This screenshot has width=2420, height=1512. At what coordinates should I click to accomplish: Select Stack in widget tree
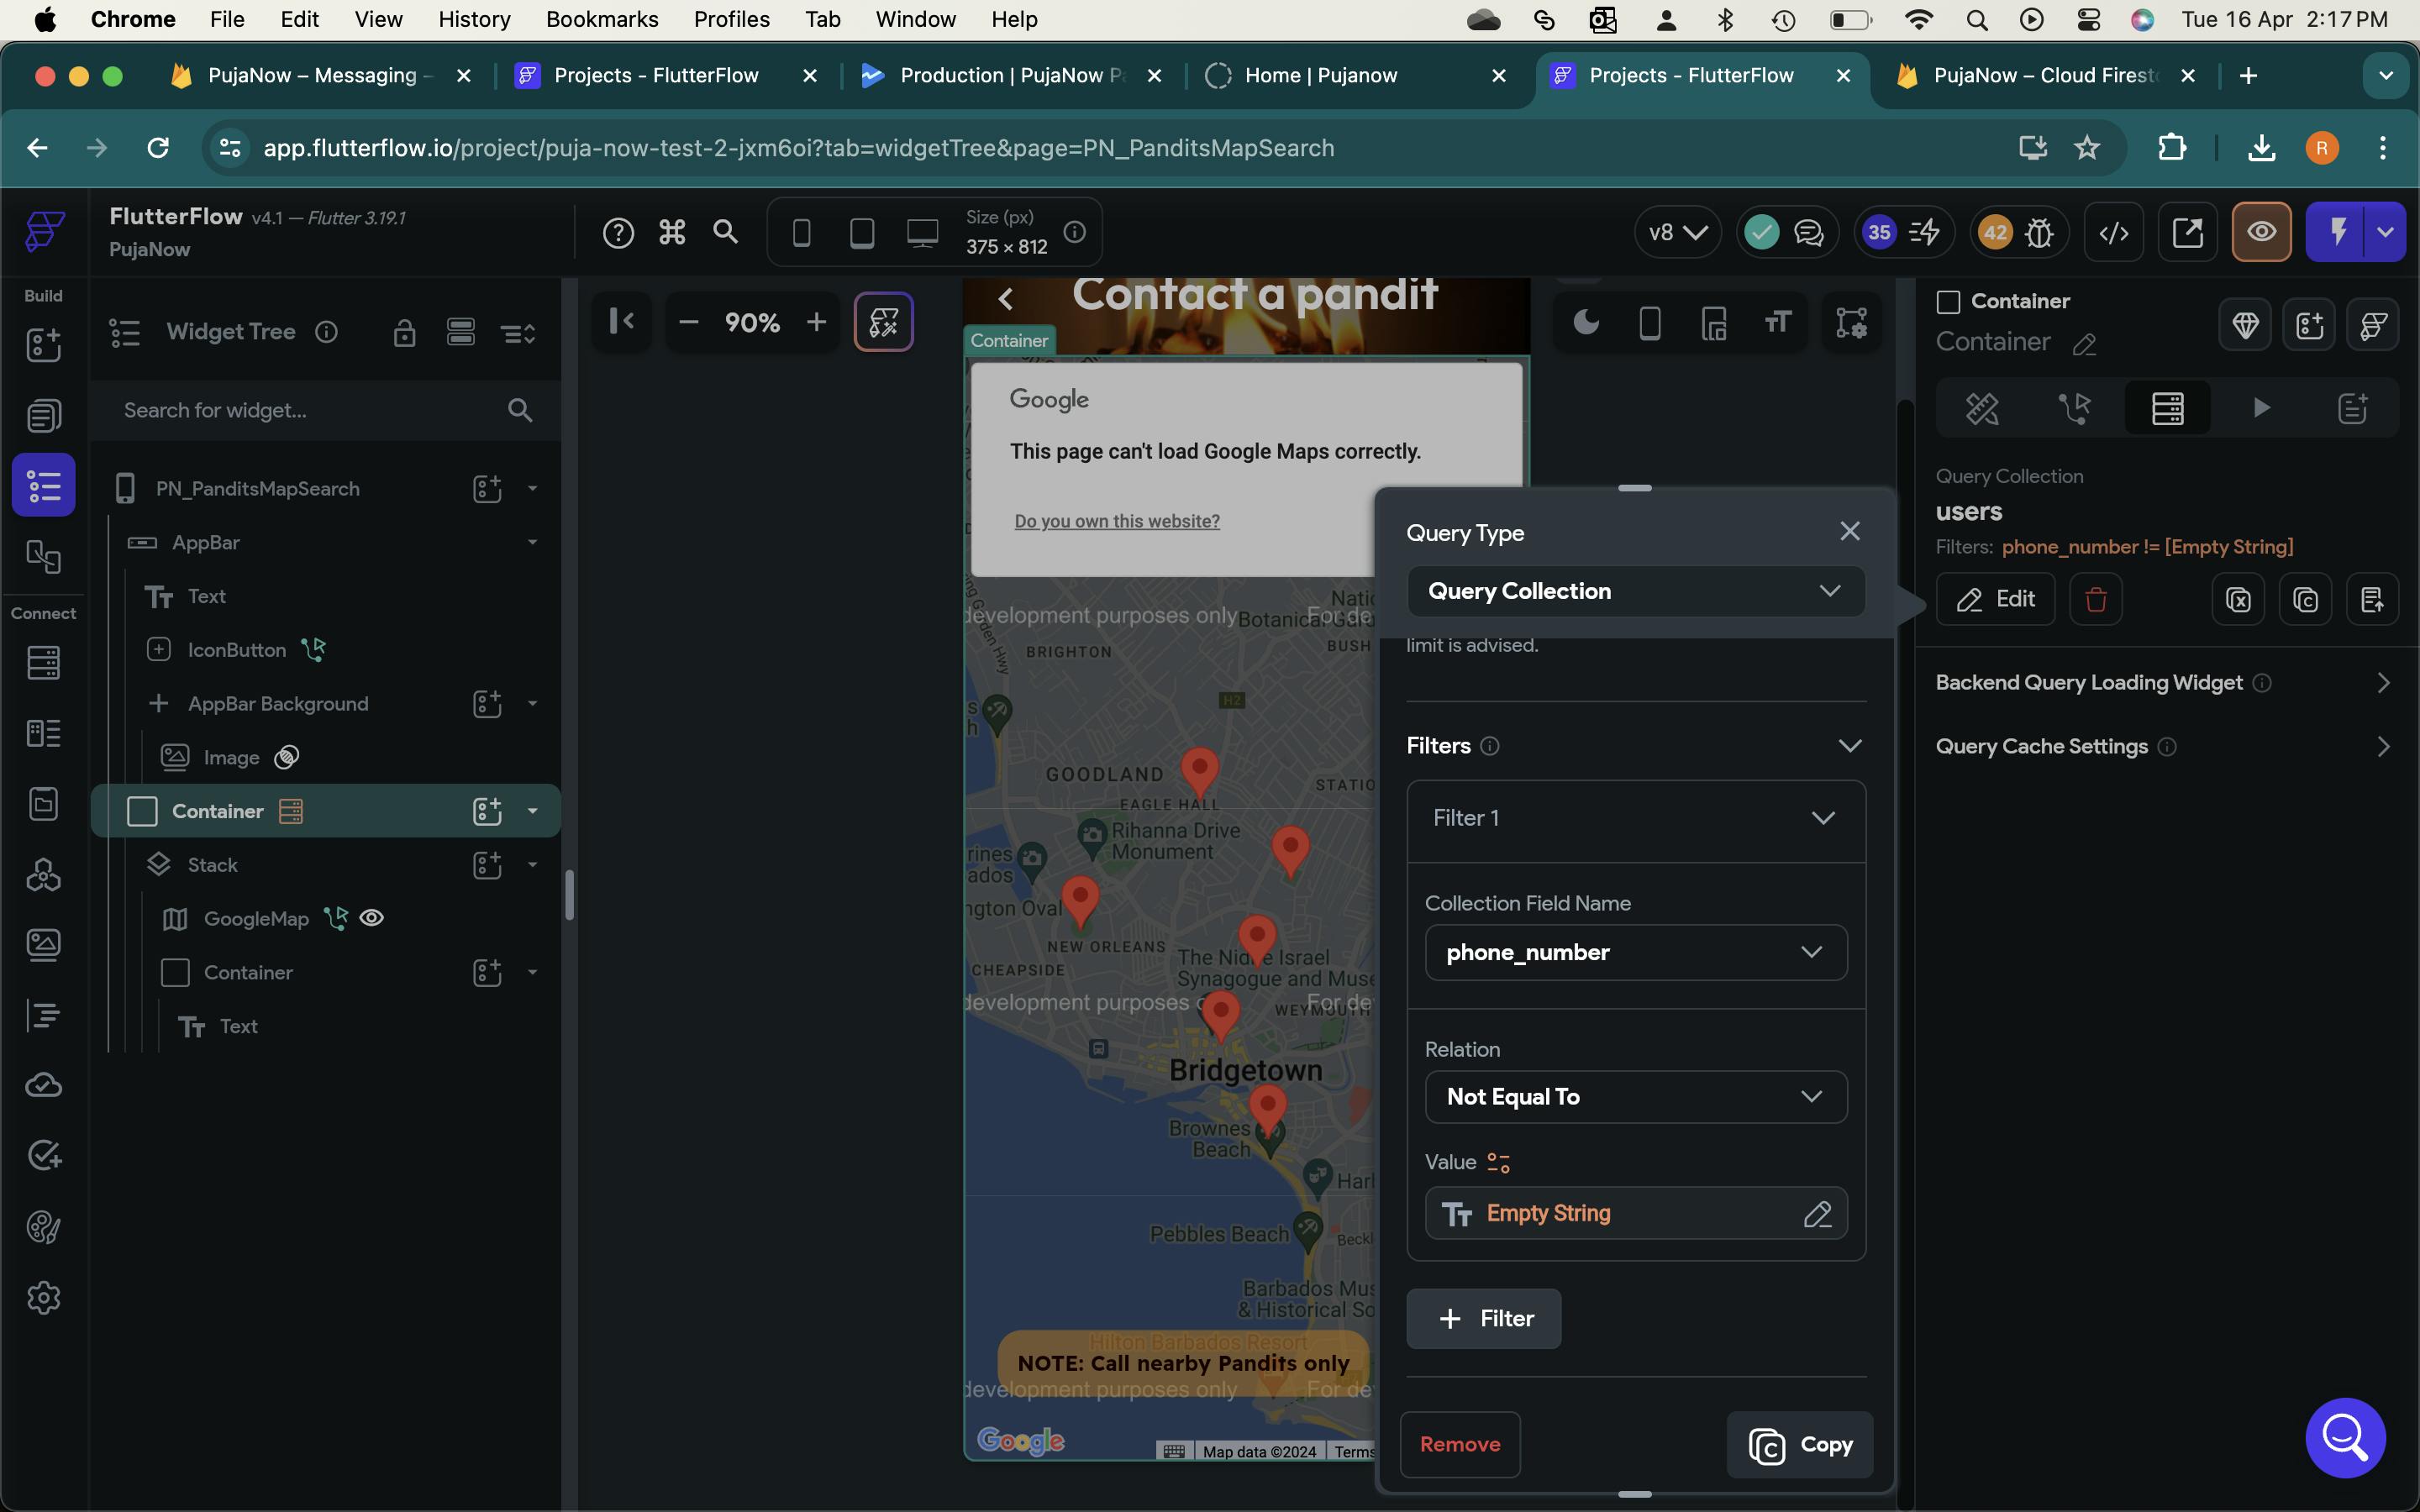pyautogui.click(x=212, y=865)
